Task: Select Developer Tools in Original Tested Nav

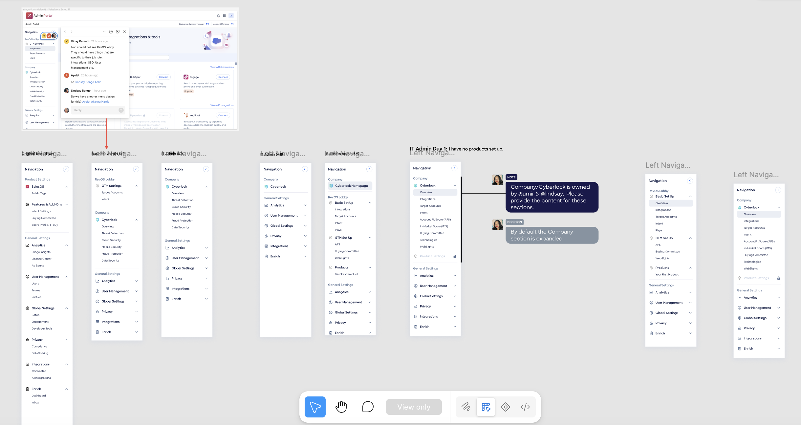Action: pos(42,329)
